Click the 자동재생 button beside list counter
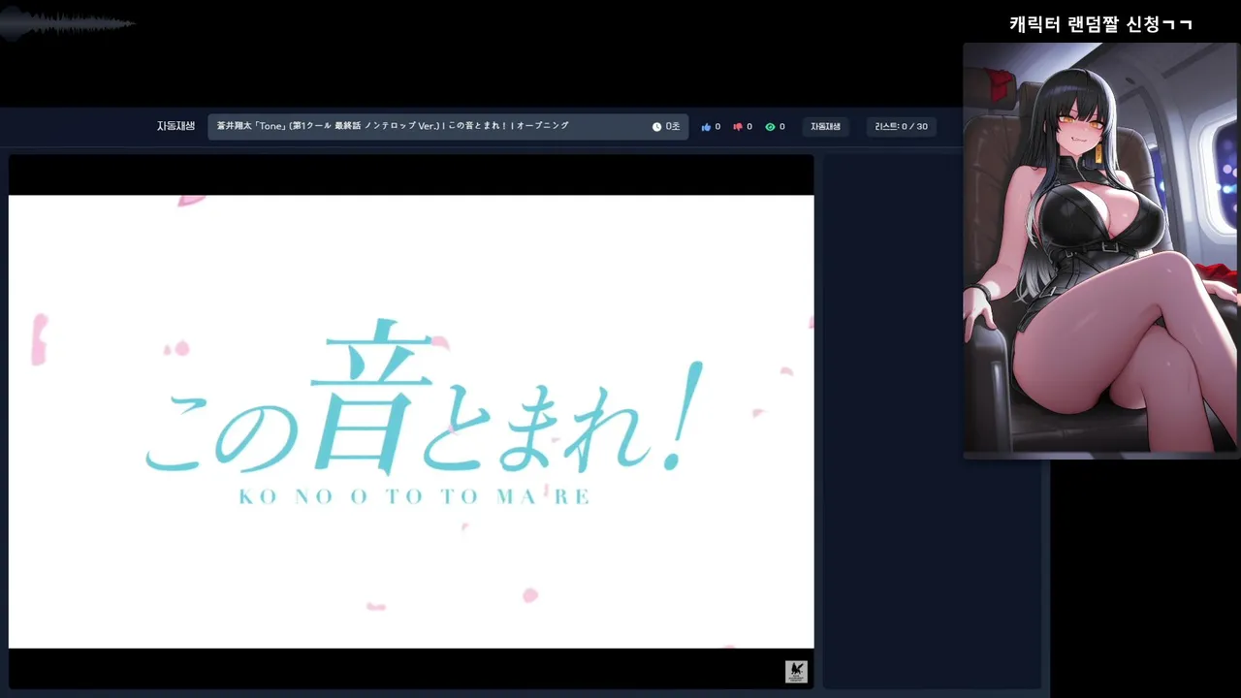Screen dimensions: 1241x698 coord(825,127)
